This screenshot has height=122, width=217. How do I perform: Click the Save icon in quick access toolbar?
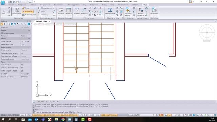coord(14,2)
